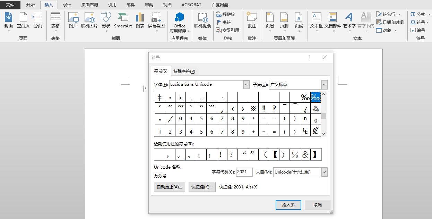The image size is (432, 219).
Task: Insert a 交叉引用 cross-reference
Action: [x=228, y=30]
